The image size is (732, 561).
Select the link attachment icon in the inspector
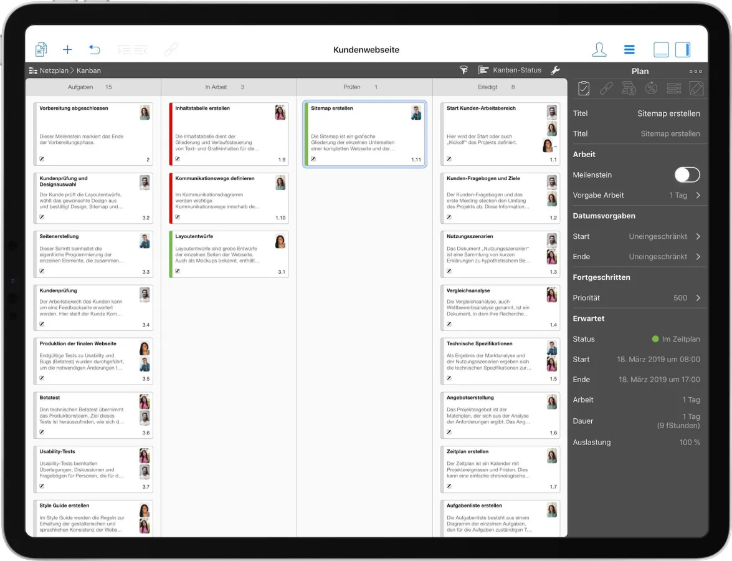(x=606, y=88)
